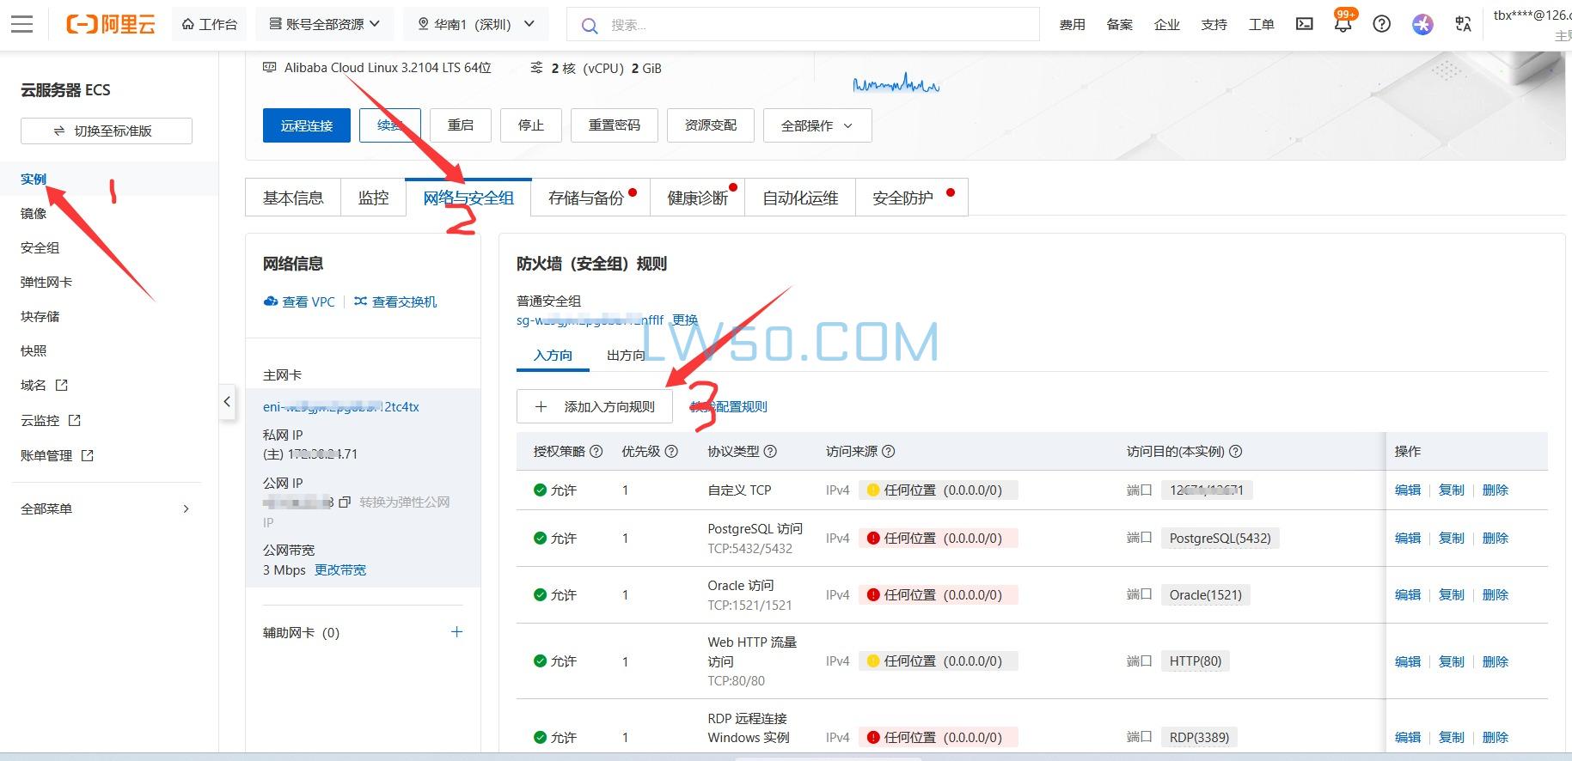Open the hamburger navigation menu
The height and width of the screenshot is (761, 1572).
pyautogui.click(x=22, y=24)
